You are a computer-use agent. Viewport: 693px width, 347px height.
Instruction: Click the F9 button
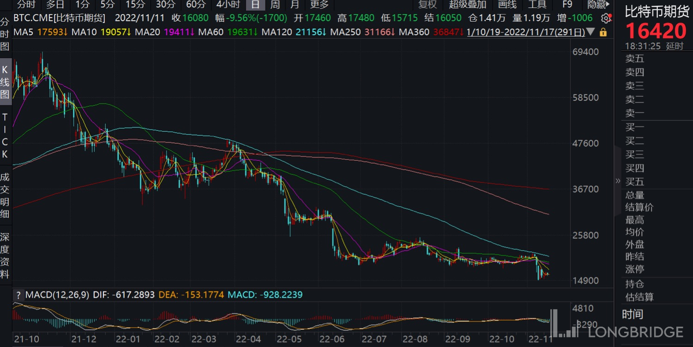pyautogui.click(x=567, y=5)
